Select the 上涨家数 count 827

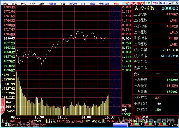click(x=158, y=98)
